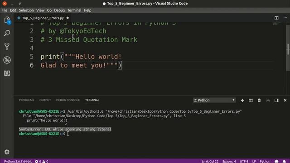
Task: Open the Terminal menu
Action: coord(74,10)
